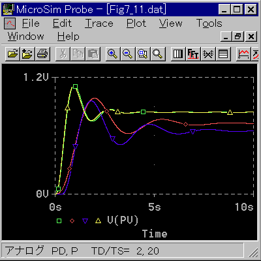Click the Open file toolbar icon
This screenshot has height=261, width=261.
(x=13, y=54)
